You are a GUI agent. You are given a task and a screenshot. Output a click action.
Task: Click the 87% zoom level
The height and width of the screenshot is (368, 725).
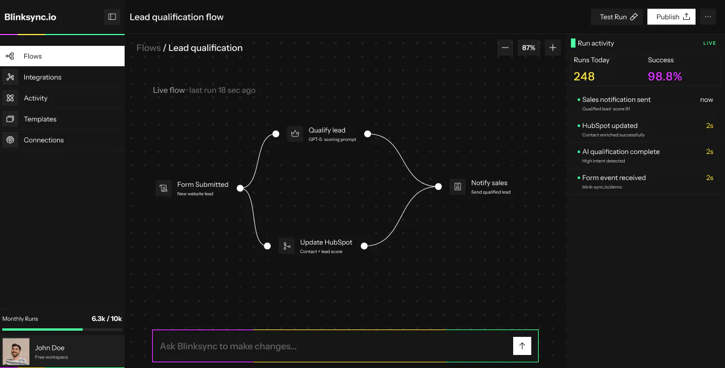coord(529,48)
